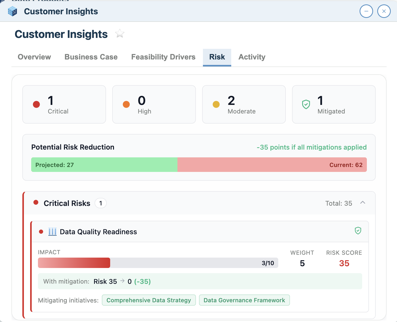
Task: Open the Comprehensive Data Strategy initiative
Action: pos(149,300)
